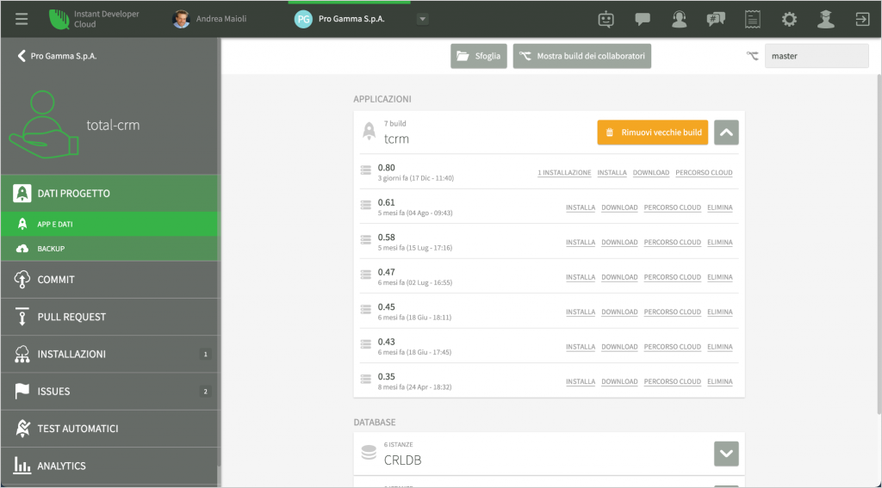
Task: Click the back chevron near Pro Gamma S.p.A.
Action: coord(22,56)
